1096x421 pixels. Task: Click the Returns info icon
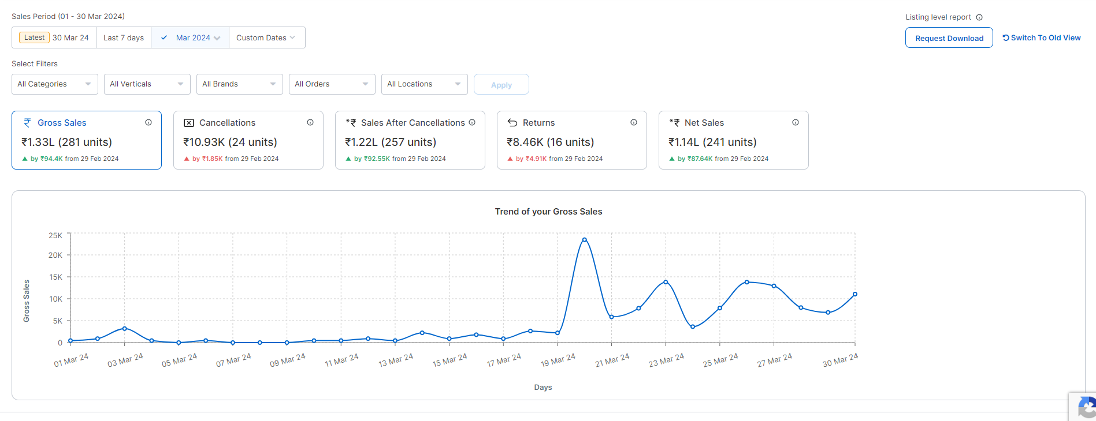coord(634,122)
